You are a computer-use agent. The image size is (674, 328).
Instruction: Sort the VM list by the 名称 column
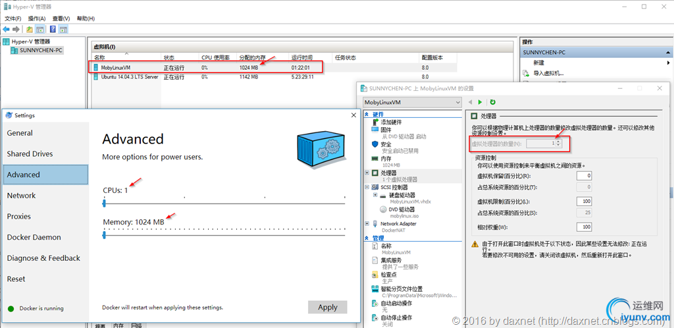click(x=126, y=57)
